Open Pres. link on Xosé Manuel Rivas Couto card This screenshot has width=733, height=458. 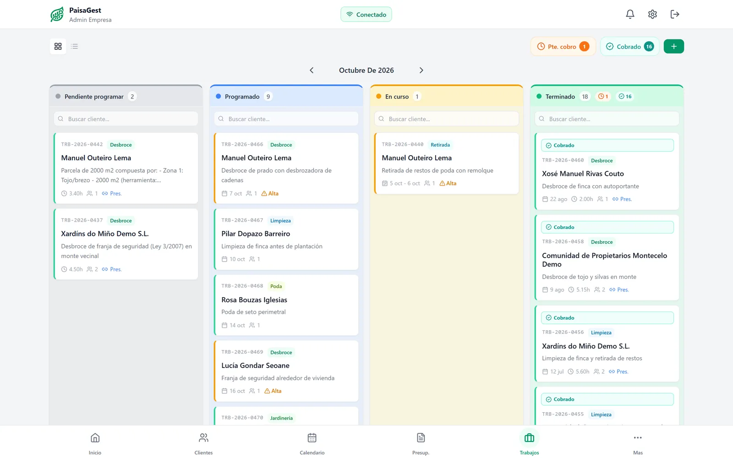click(622, 199)
